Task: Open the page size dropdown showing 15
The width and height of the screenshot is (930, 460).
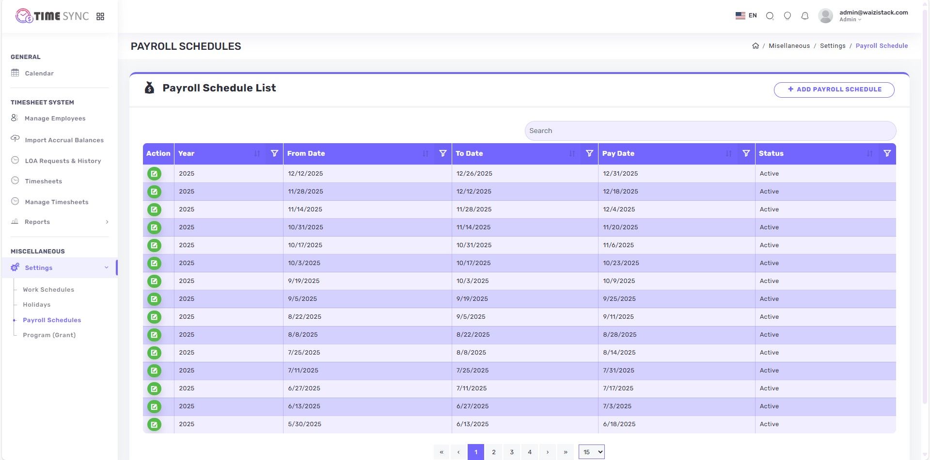Action: [x=591, y=452]
